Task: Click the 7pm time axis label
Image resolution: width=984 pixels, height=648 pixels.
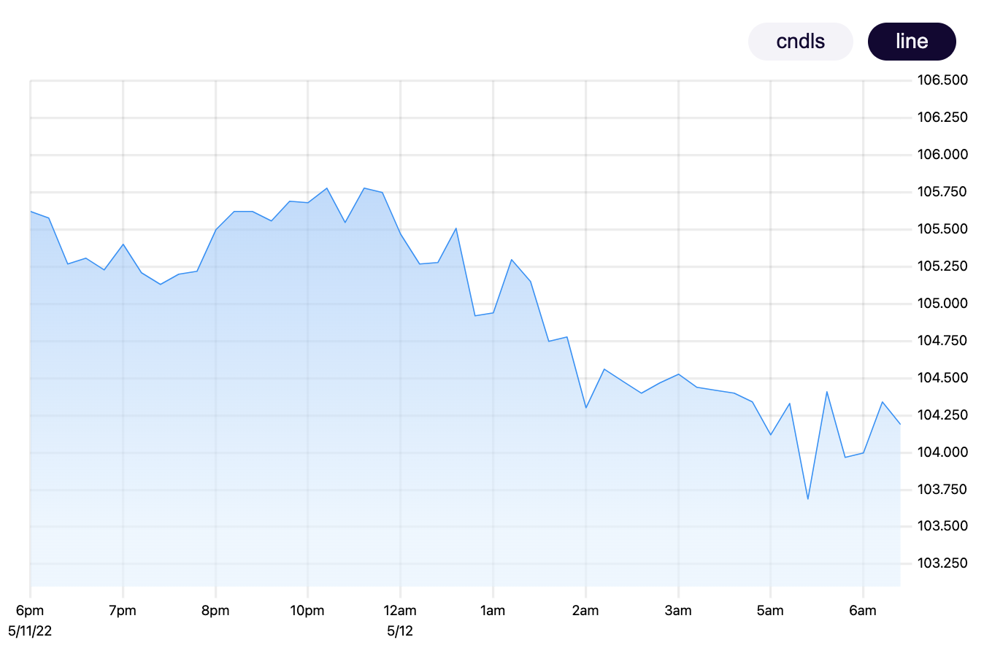Action: pyautogui.click(x=123, y=610)
